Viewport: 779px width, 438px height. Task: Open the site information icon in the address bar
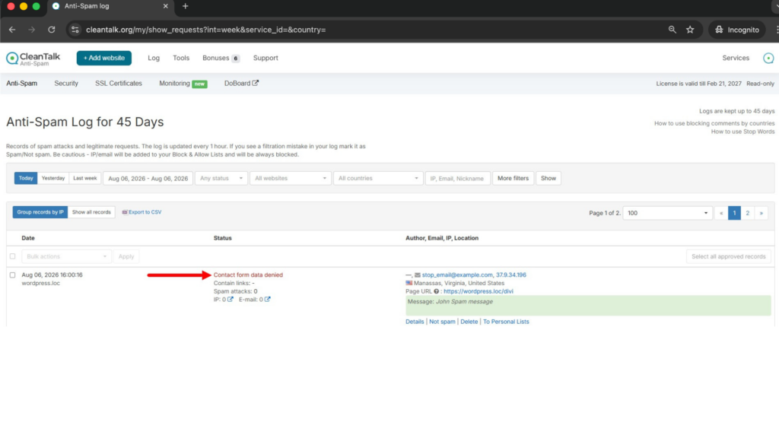tap(75, 30)
